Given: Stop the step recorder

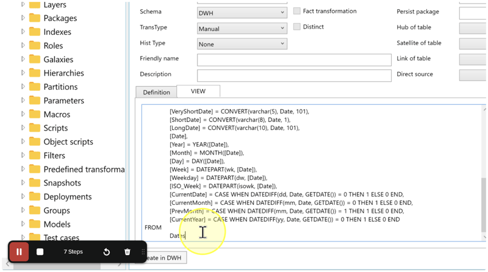Looking at the screenshot, I should pyautogui.click(x=40, y=251).
